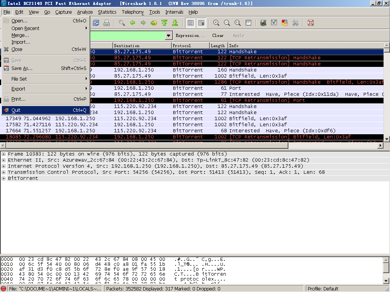390x292 pixels.
Task: Click the Expression... filter button
Action: coord(190,35)
